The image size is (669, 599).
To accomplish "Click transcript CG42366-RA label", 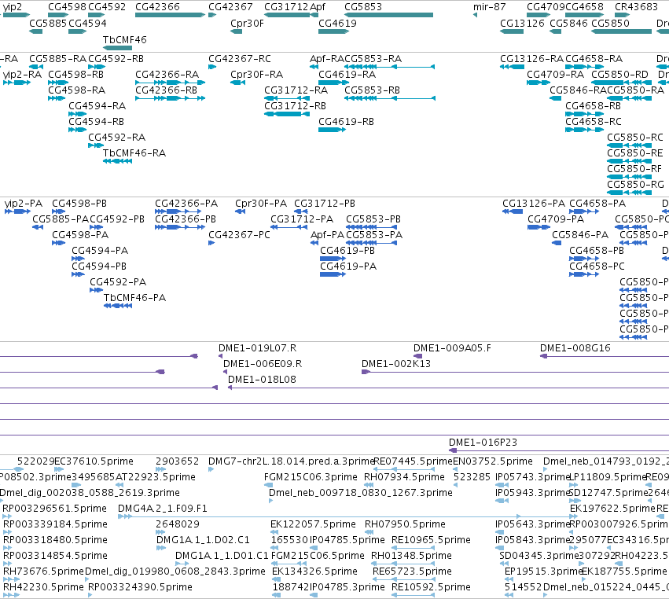I will (167, 74).
